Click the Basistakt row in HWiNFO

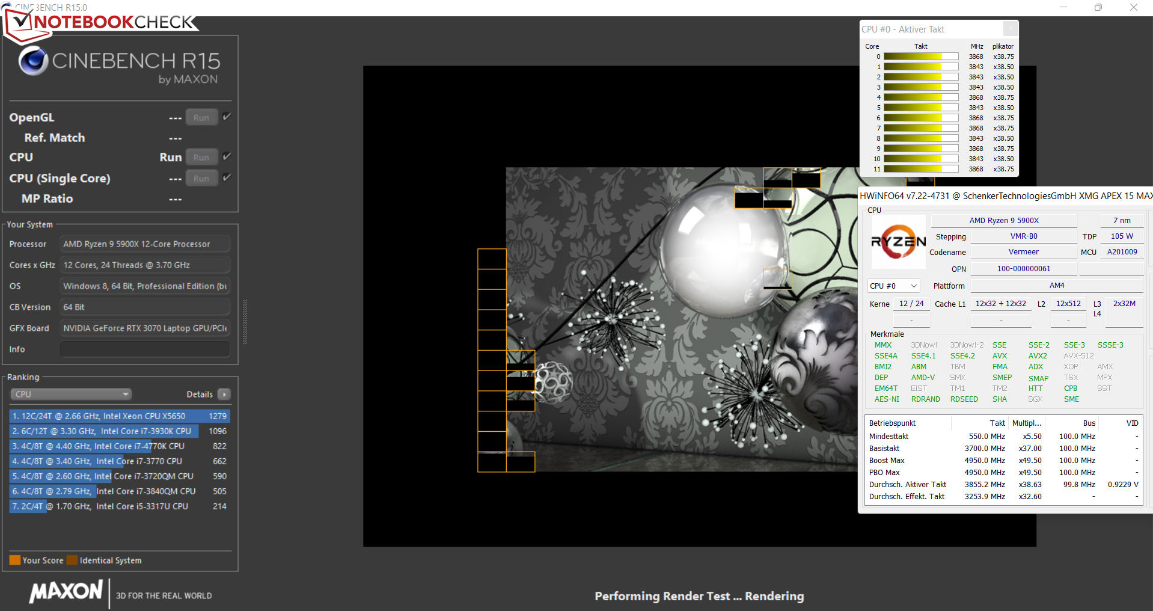point(1003,449)
